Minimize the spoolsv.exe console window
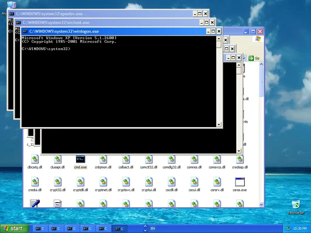Viewport: 311px width, 233px height. pos(195,14)
